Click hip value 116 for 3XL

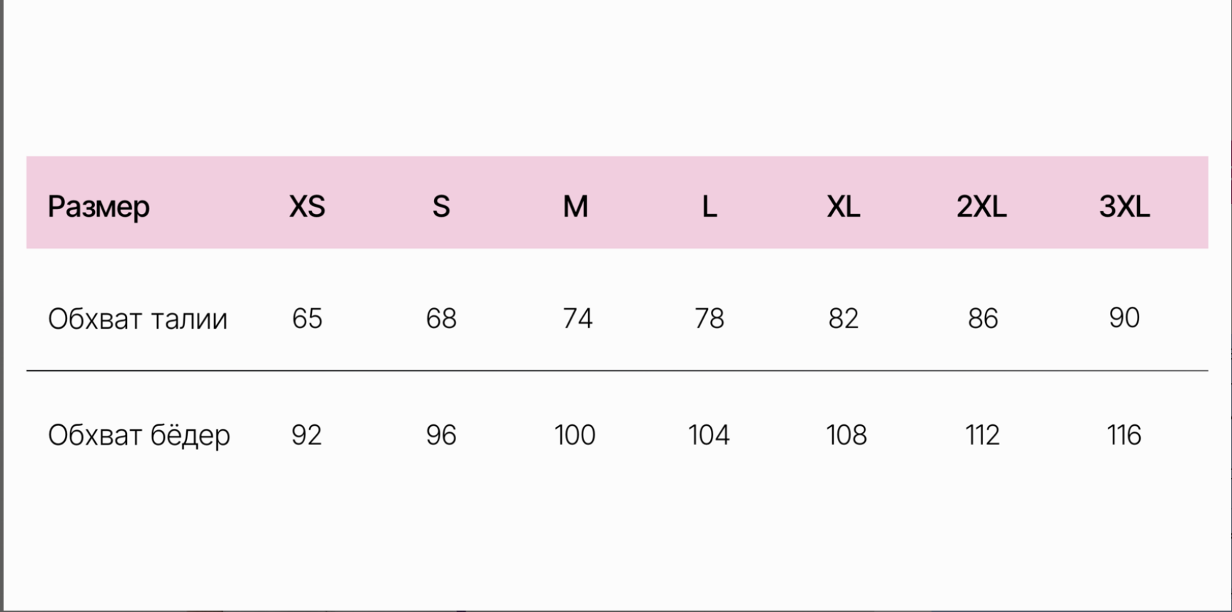(1124, 435)
